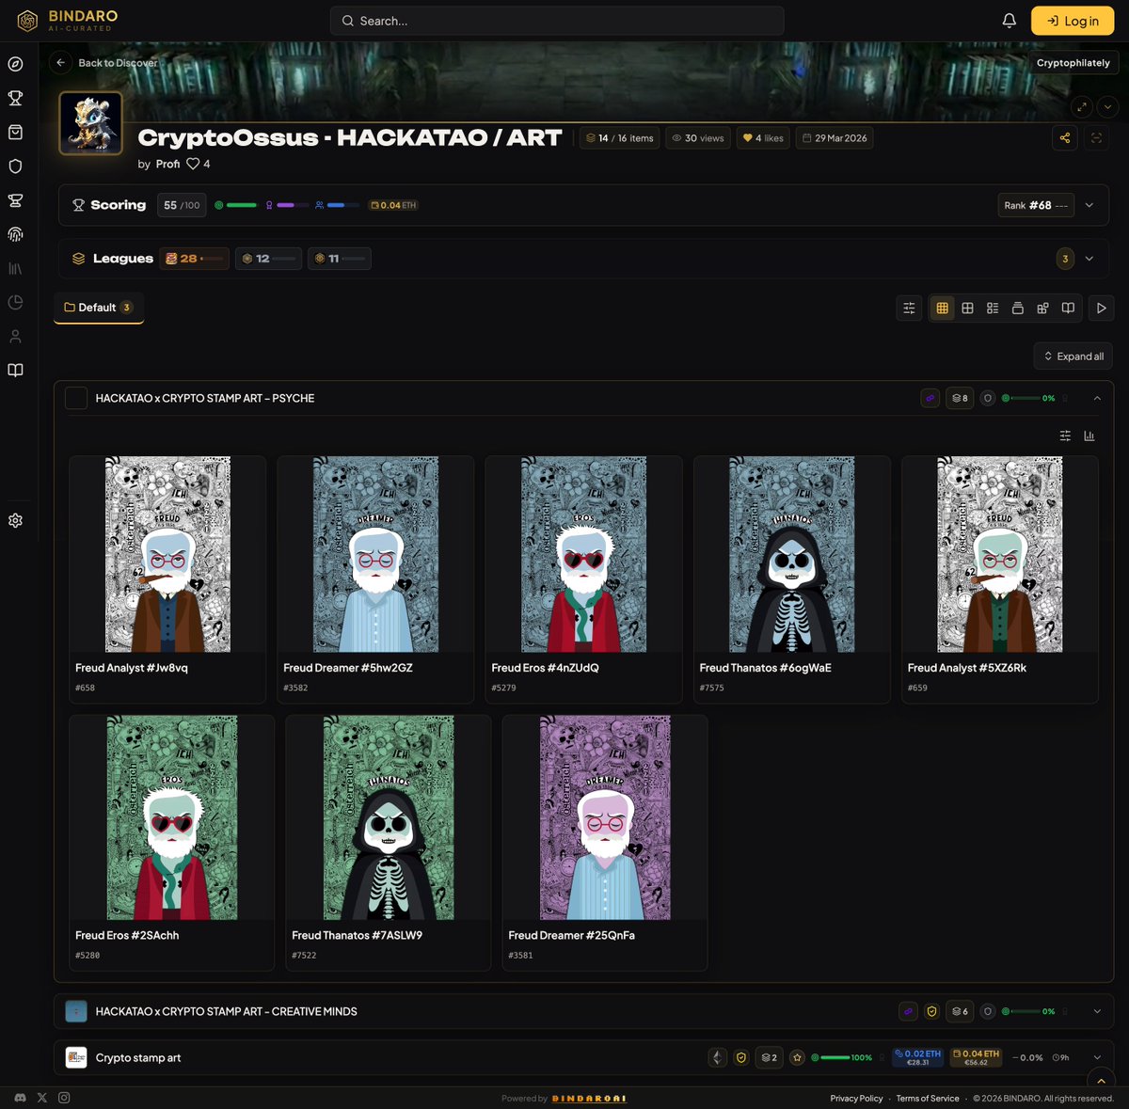
Task: Open the shopping bag marketplace icon
Action: pyautogui.click(x=15, y=133)
